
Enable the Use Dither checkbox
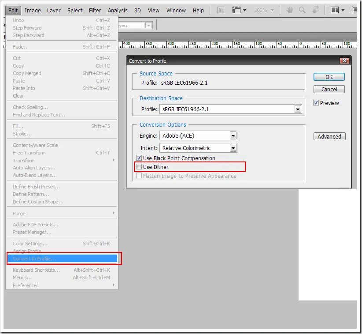point(139,167)
